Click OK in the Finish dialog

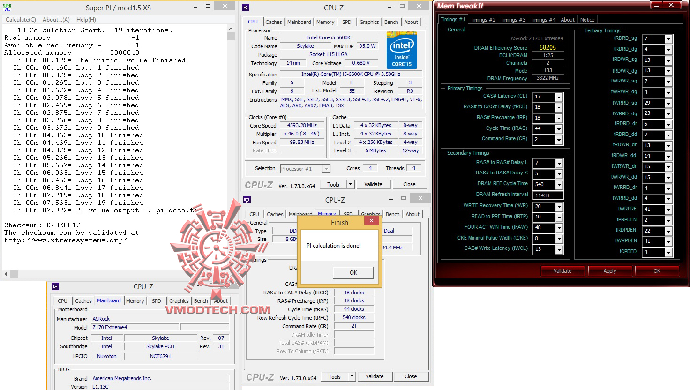(x=353, y=272)
